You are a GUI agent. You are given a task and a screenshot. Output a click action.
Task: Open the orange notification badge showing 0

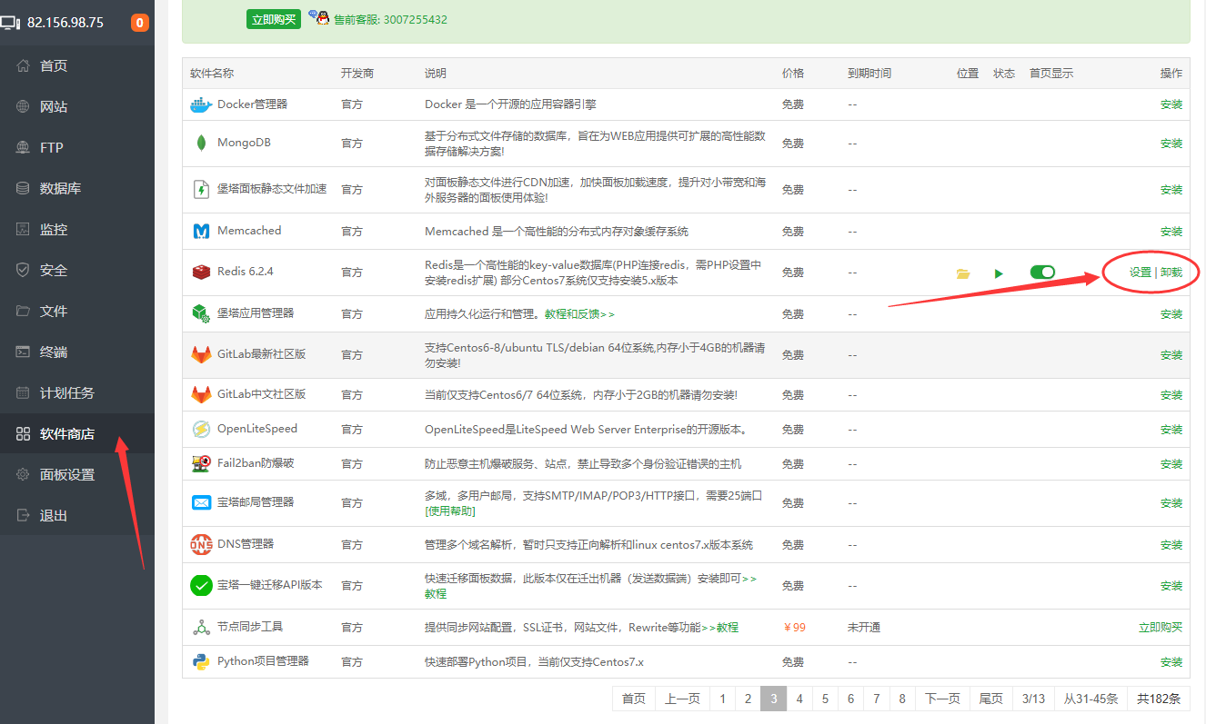(139, 23)
